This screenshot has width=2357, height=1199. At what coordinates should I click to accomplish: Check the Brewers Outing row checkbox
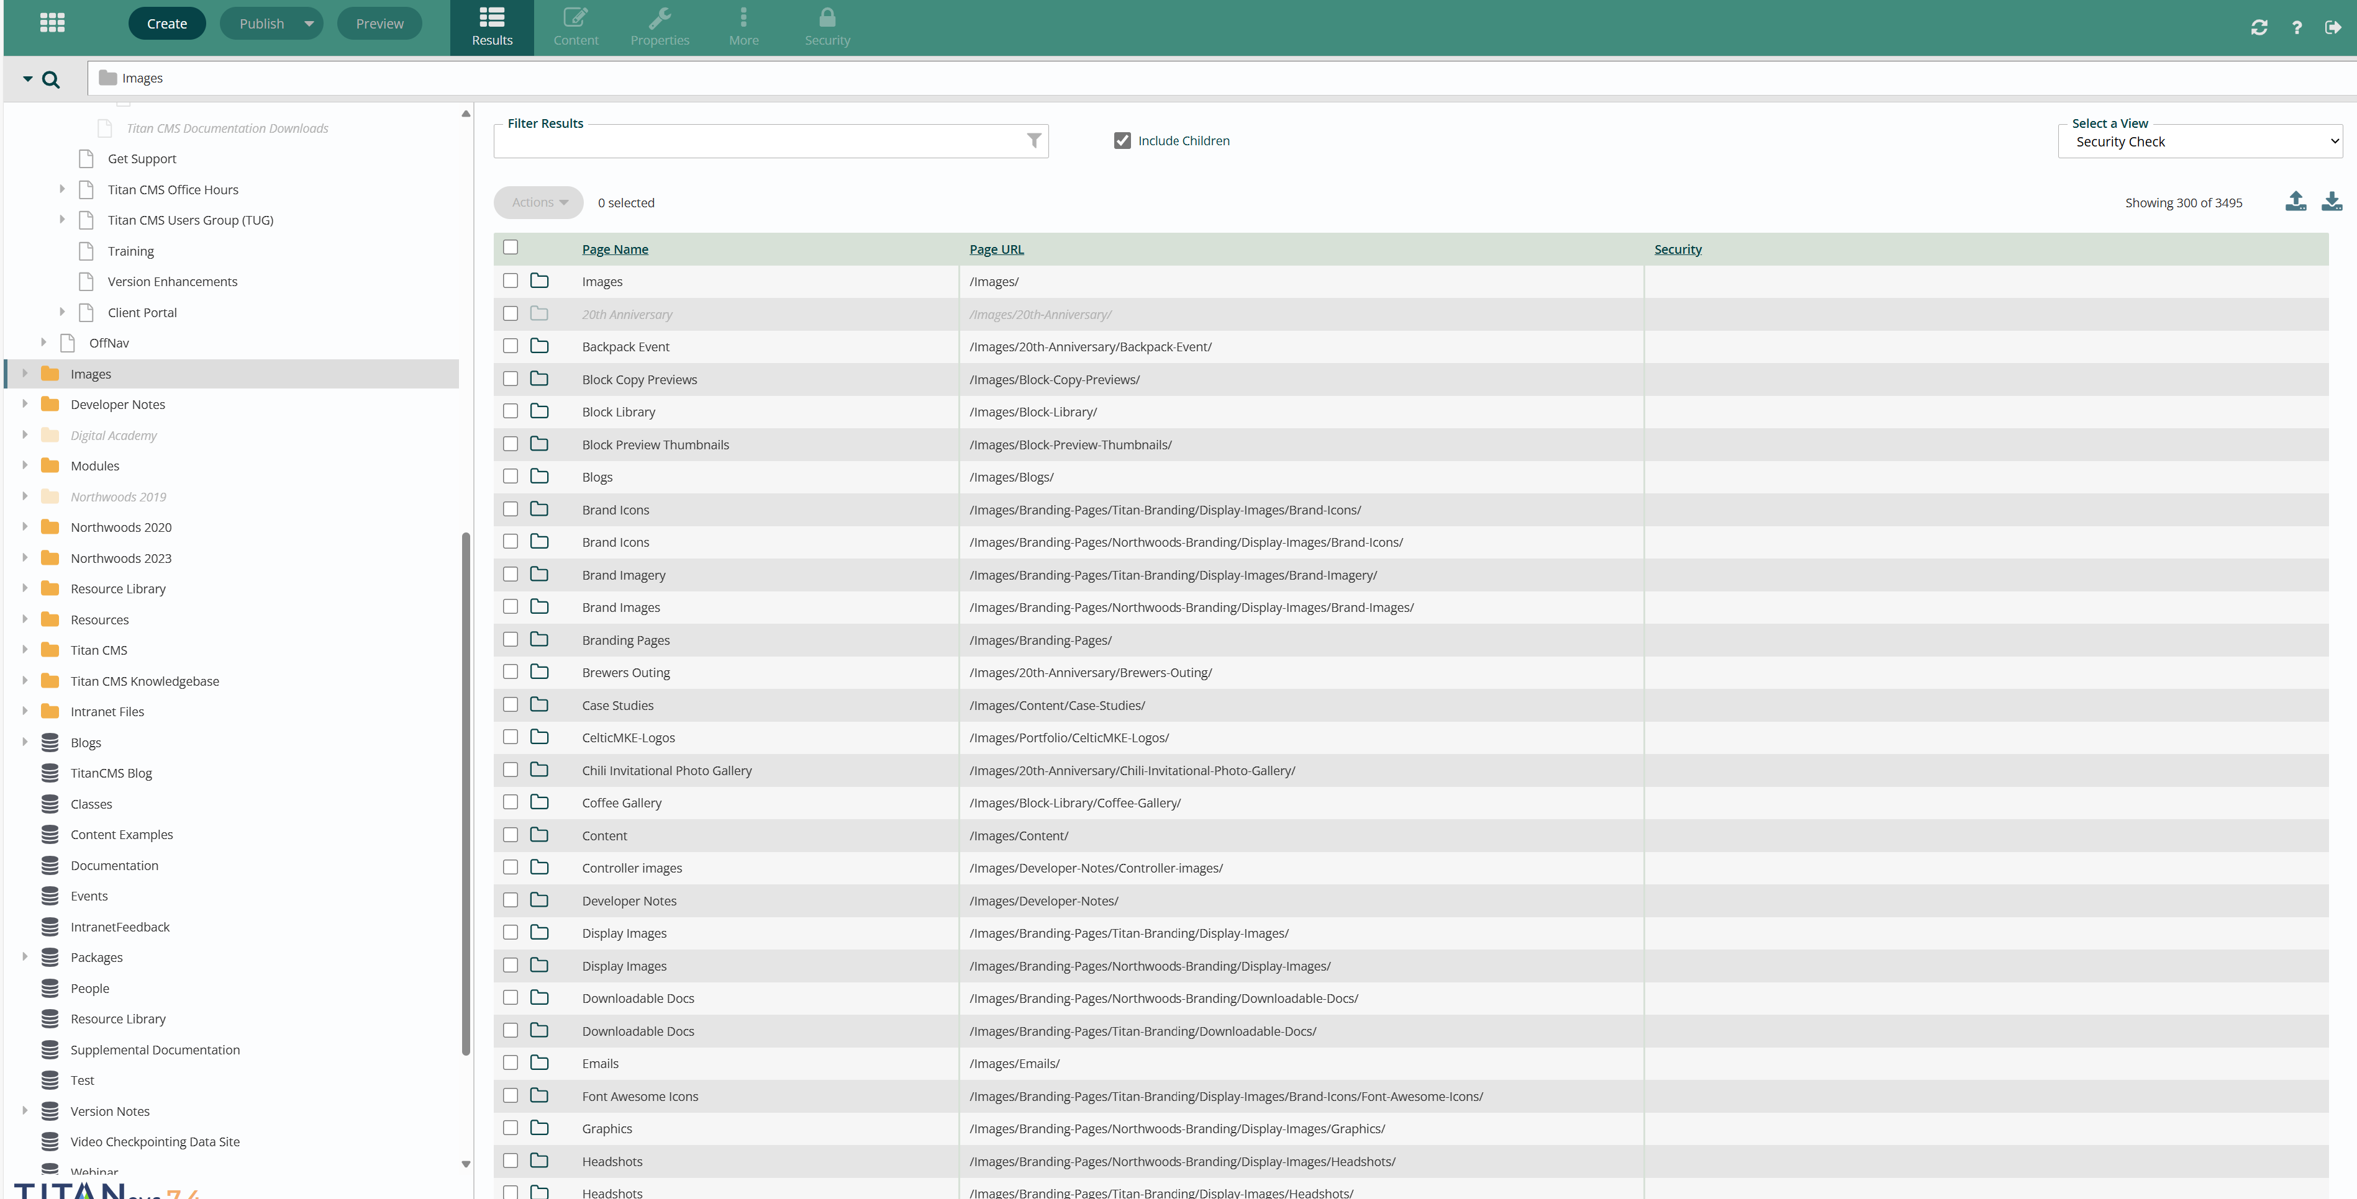(x=511, y=672)
